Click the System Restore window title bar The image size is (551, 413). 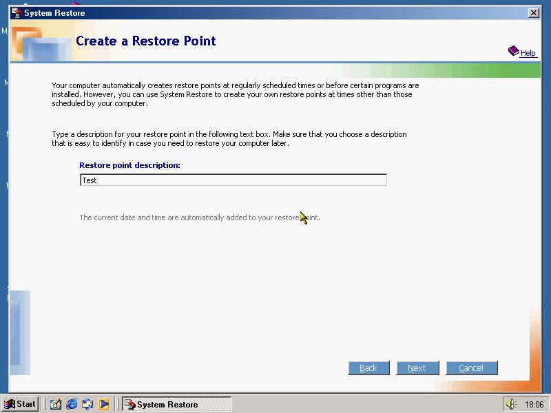[x=275, y=12]
